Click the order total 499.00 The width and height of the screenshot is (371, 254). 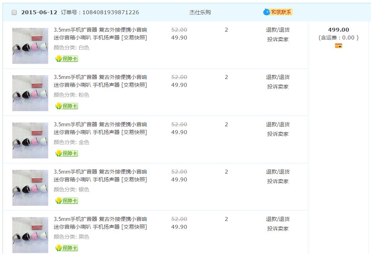pyautogui.click(x=338, y=30)
